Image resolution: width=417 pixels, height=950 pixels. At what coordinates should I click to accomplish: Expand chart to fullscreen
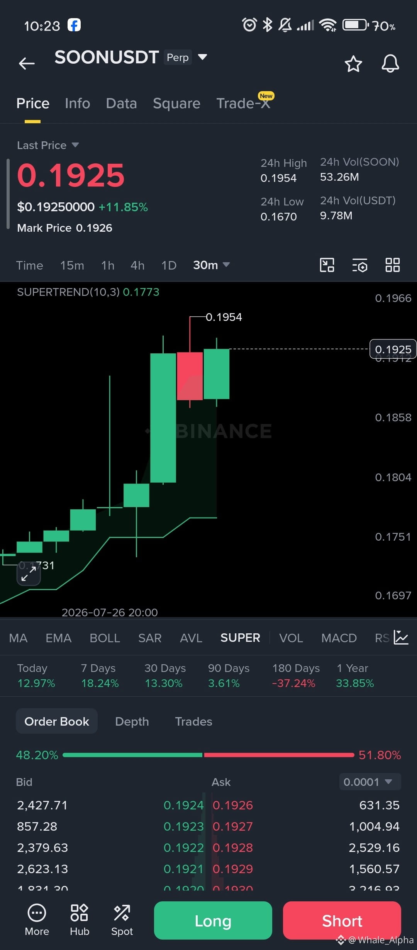click(29, 573)
